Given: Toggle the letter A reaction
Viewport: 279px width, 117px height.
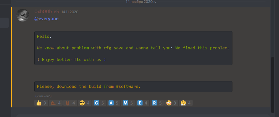Looking at the screenshot, I should coord(113,103).
